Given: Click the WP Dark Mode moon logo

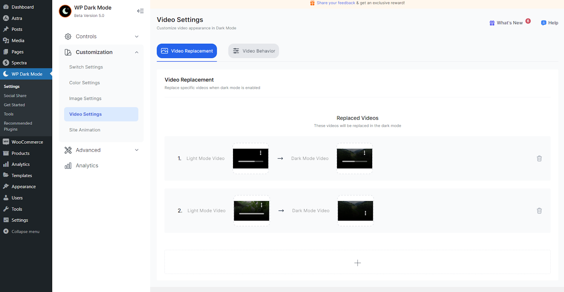Looking at the screenshot, I should (x=65, y=11).
